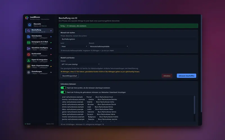The image size is (225, 140).
Task: Click the 18 von 18 Abfragen summary
Action: tap(82, 124)
